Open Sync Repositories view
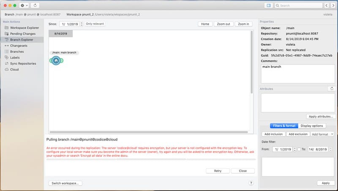This screenshot has height=191, width=338. (x=22, y=63)
